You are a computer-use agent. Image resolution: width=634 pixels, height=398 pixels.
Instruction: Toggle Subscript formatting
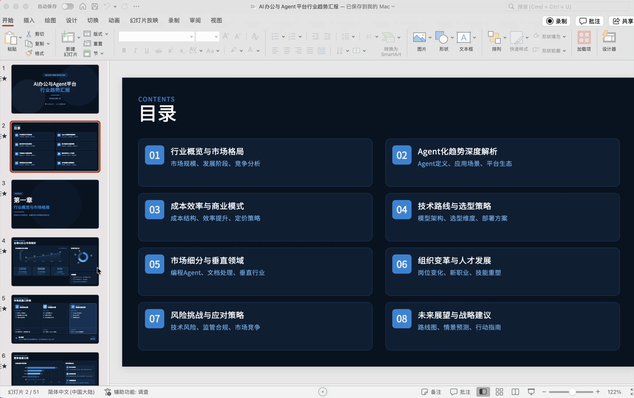(x=182, y=50)
